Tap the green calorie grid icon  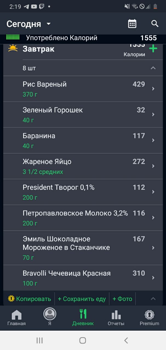13,37
